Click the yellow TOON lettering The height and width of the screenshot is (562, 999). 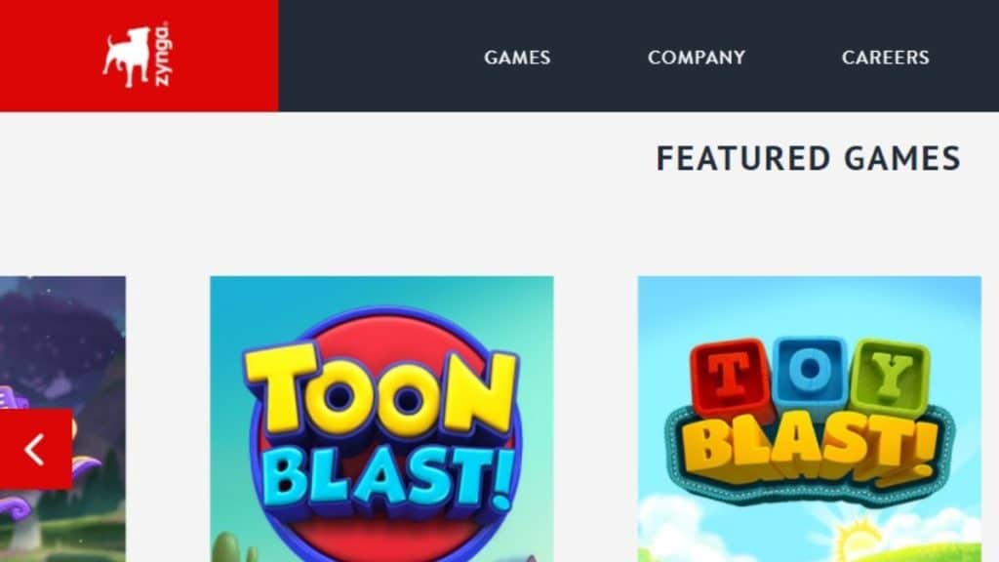[x=381, y=389]
